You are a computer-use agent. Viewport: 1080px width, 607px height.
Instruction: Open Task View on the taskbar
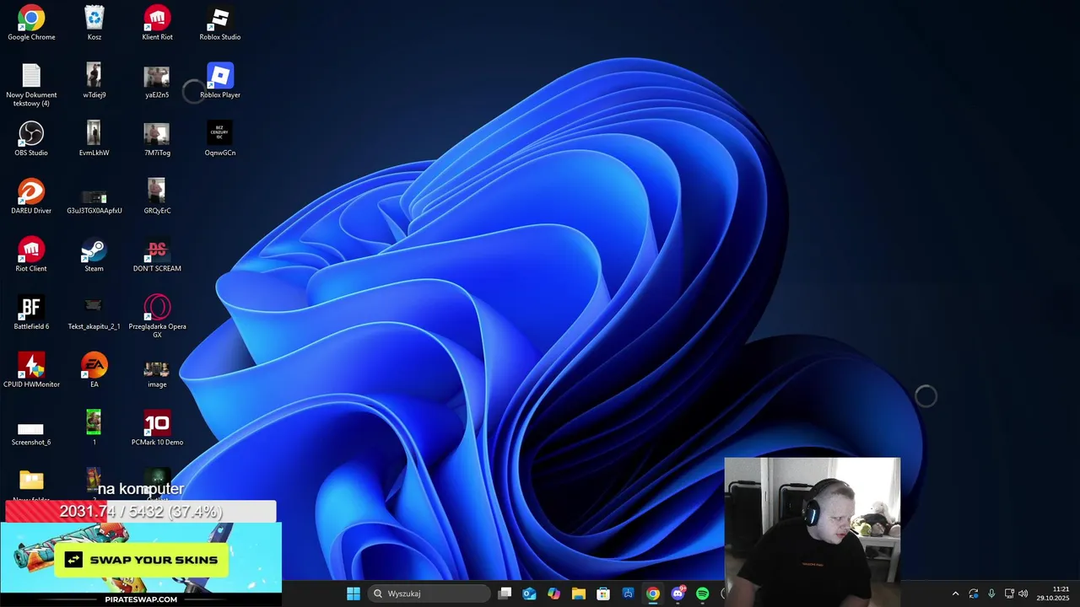(505, 594)
